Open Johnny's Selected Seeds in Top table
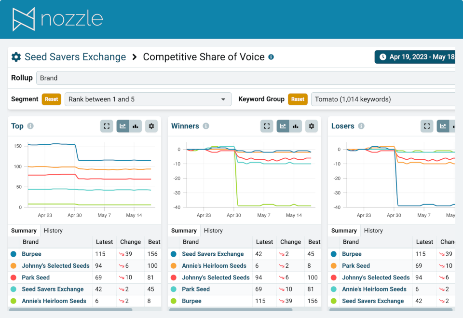 55,266
